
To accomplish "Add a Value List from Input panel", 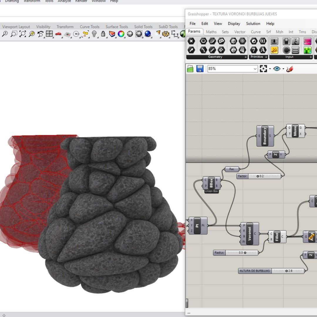I will (x=295, y=50).
